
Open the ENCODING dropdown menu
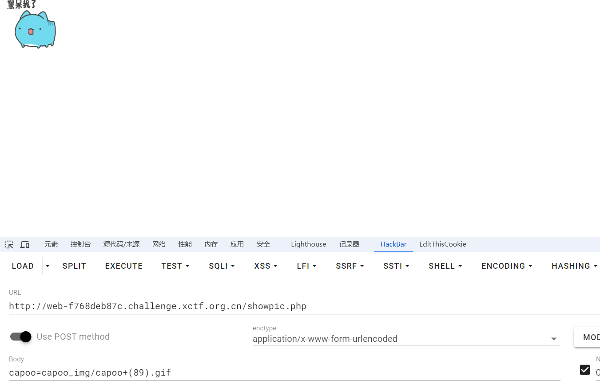pyautogui.click(x=507, y=266)
